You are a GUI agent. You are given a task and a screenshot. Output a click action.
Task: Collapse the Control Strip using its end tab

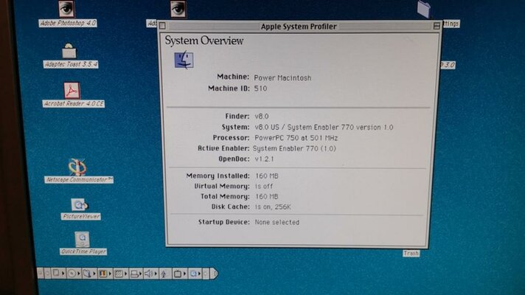tap(215, 274)
